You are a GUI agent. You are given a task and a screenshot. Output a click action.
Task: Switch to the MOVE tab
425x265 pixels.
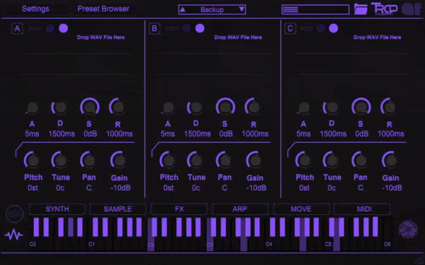click(x=301, y=209)
